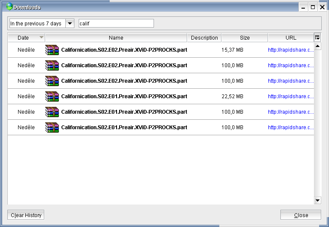Click the 'Neděle' date of the 22,52 MB row

(26, 96)
